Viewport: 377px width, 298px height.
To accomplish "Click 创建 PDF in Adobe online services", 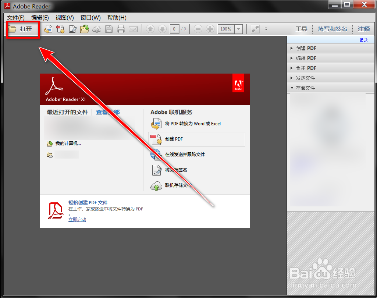I will click(x=174, y=139).
